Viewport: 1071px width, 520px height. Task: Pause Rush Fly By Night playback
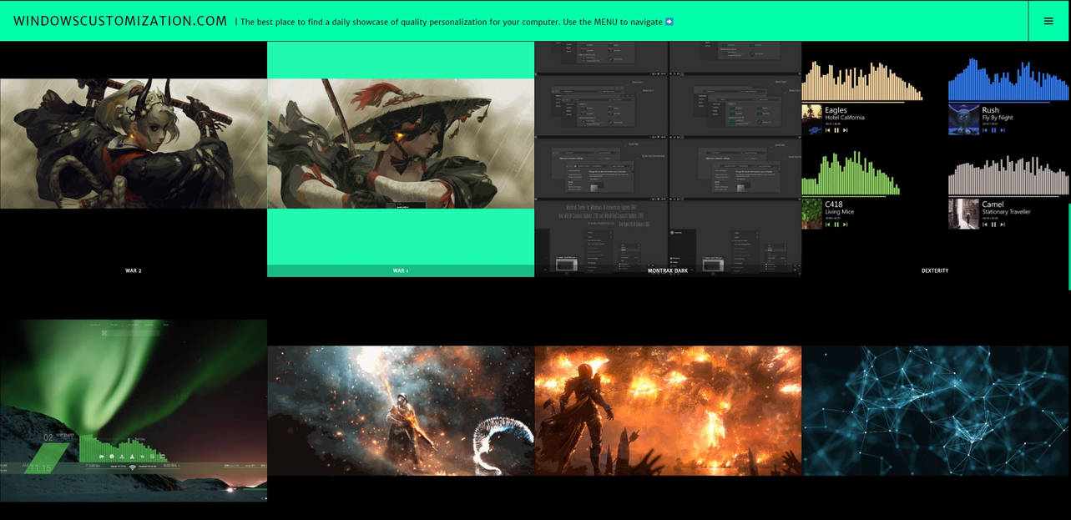tap(993, 129)
